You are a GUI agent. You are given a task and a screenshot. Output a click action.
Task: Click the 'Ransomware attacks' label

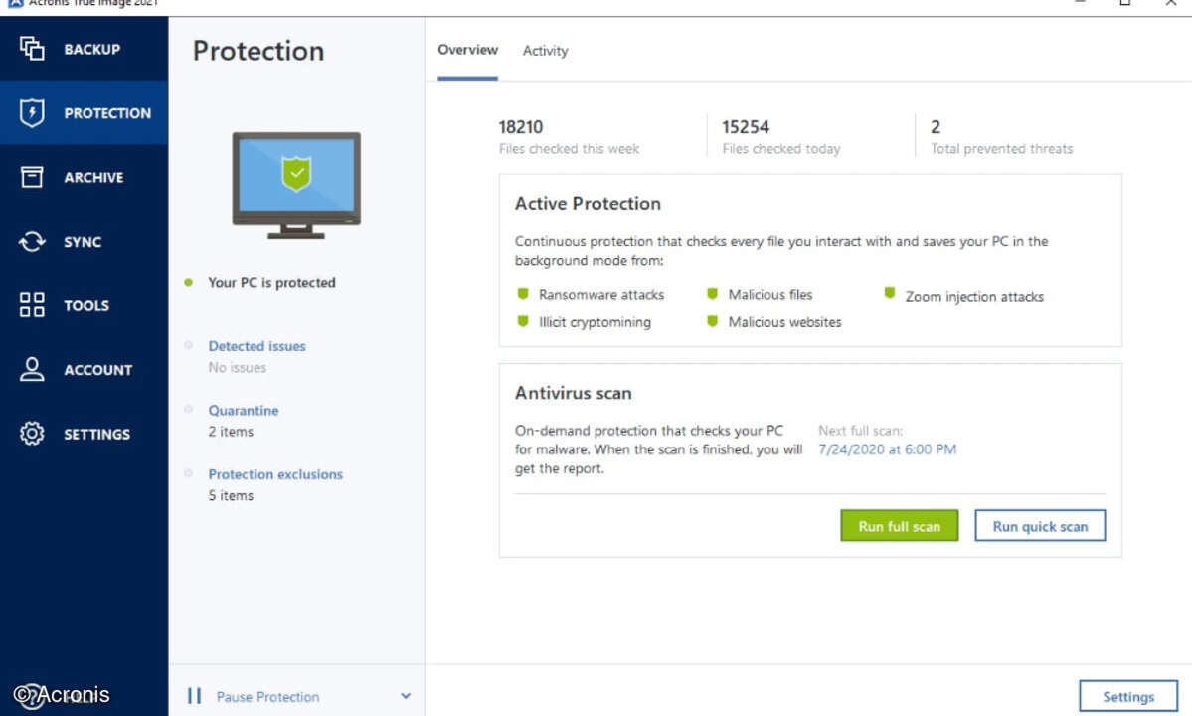click(x=601, y=295)
